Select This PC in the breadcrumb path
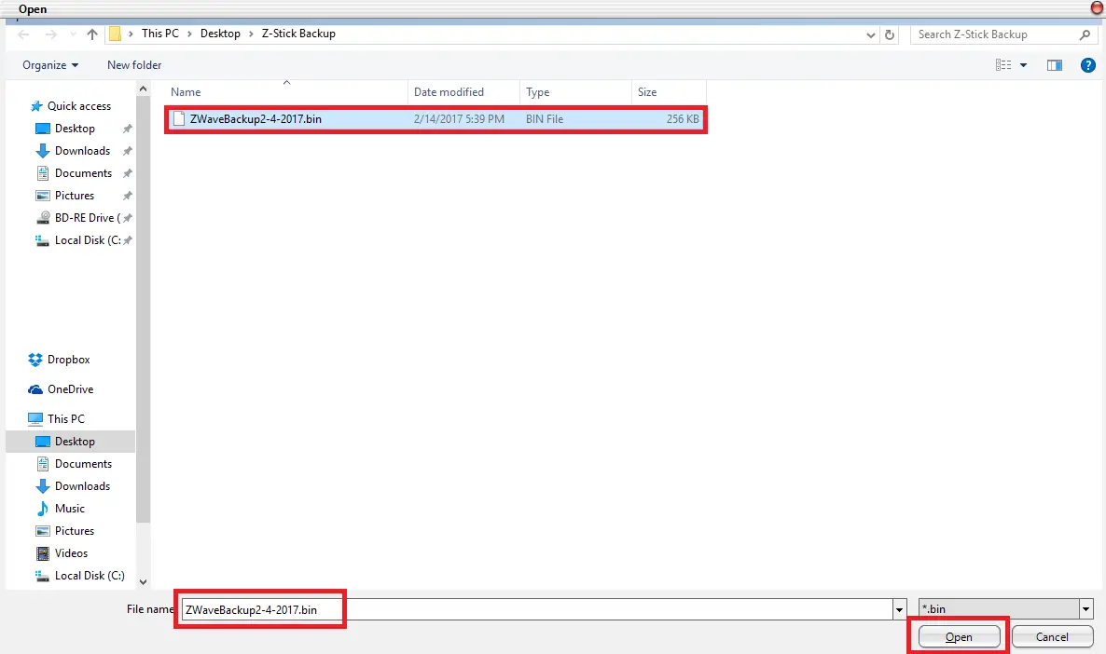 tap(160, 34)
